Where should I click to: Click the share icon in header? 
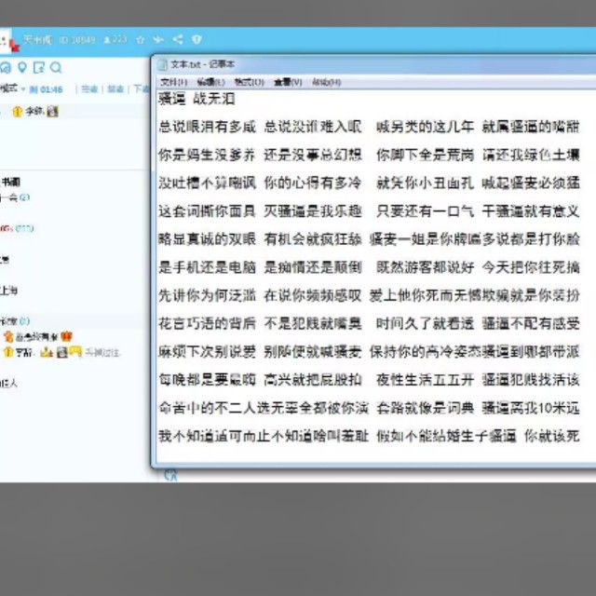tap(178, 40)
